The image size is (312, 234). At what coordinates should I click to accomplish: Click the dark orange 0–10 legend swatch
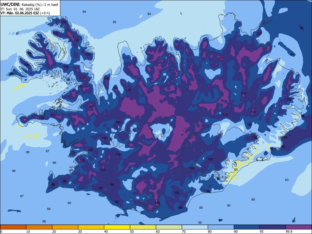(13, 227)
